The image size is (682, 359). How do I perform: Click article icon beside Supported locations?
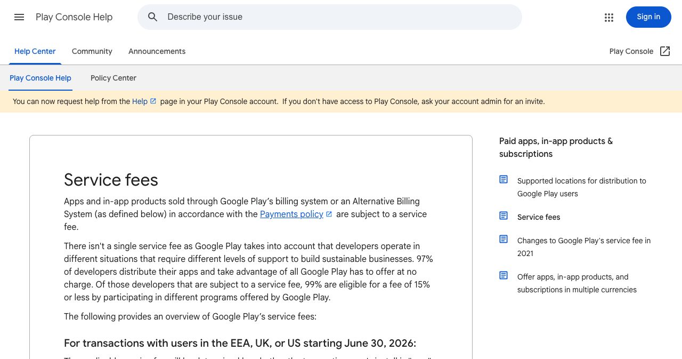pyautogui.click(x=504, y=179)
